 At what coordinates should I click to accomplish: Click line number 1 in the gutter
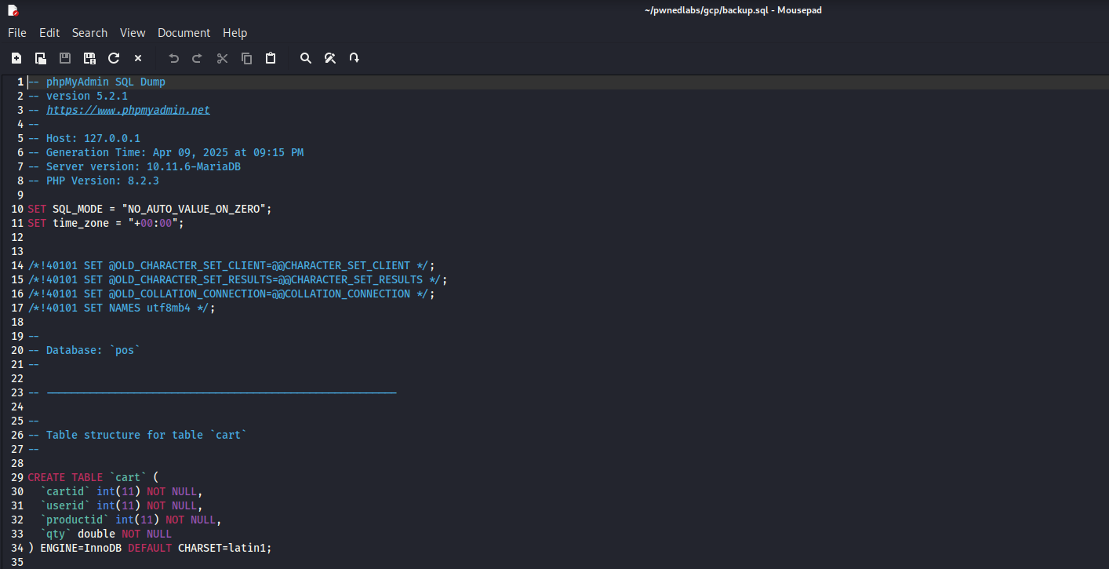20,82
